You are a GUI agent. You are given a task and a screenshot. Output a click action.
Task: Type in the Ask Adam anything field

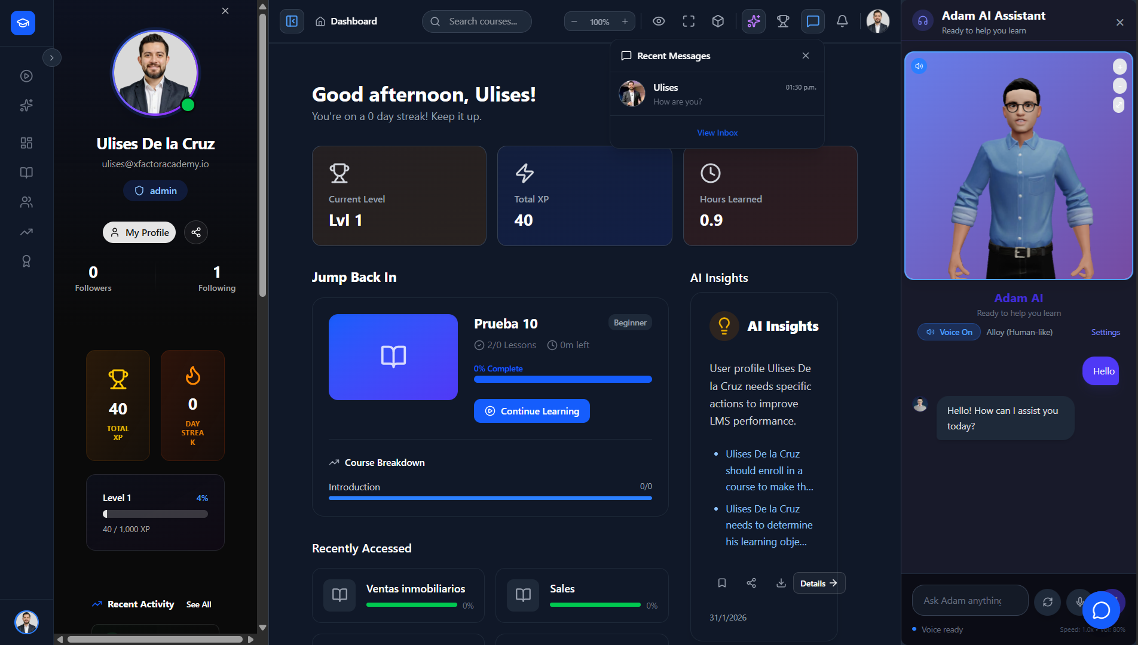click(x=969, y=600)
